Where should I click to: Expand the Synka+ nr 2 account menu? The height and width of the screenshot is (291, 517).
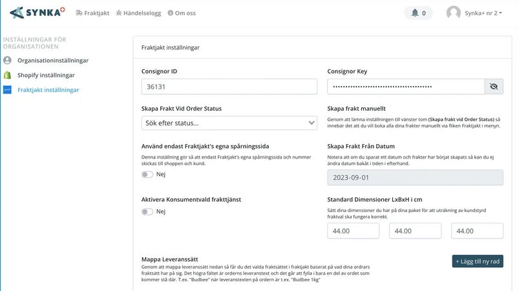[x=483, y=13]
